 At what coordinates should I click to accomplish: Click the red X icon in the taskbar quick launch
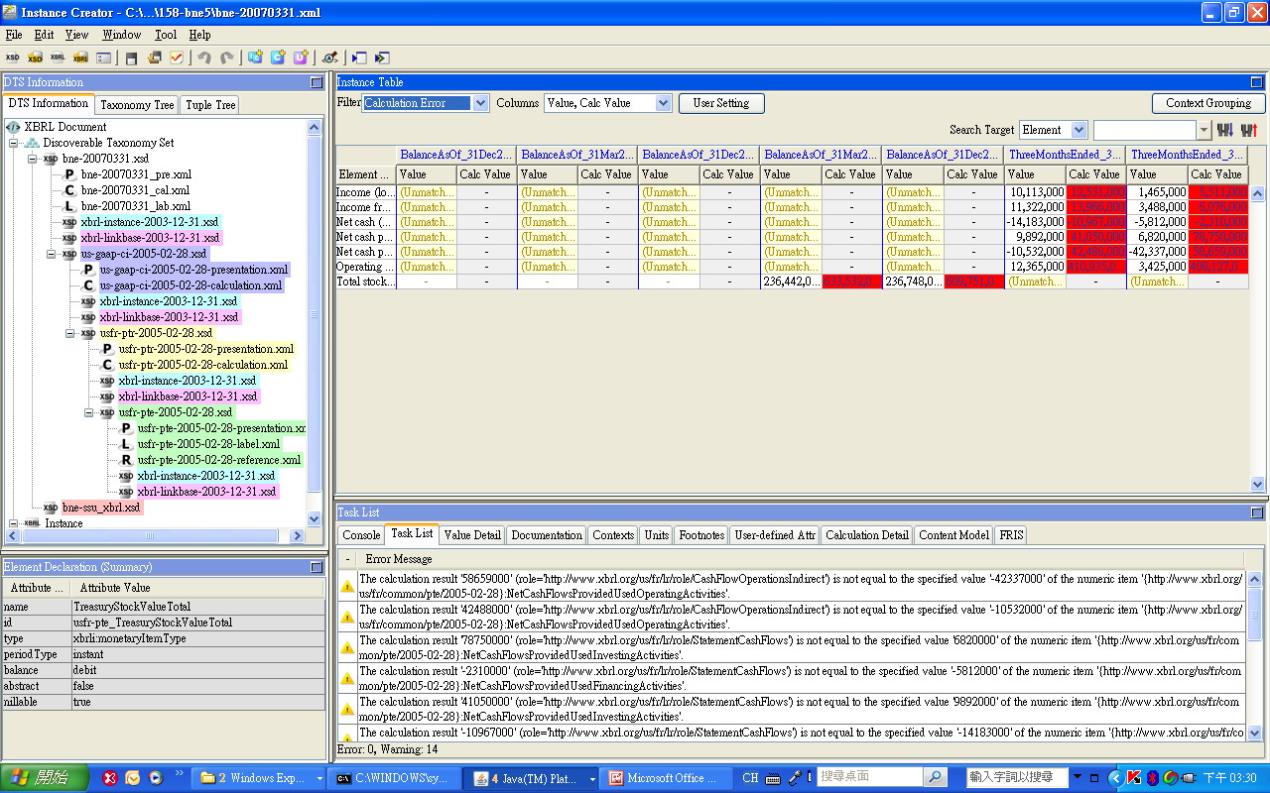(110, 778)
